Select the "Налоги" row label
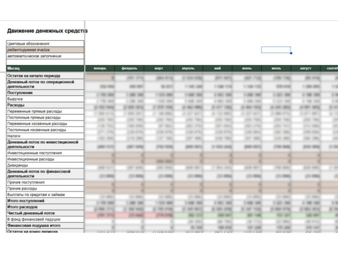Screen dimensions: 338x253 (x=45, y=136)
